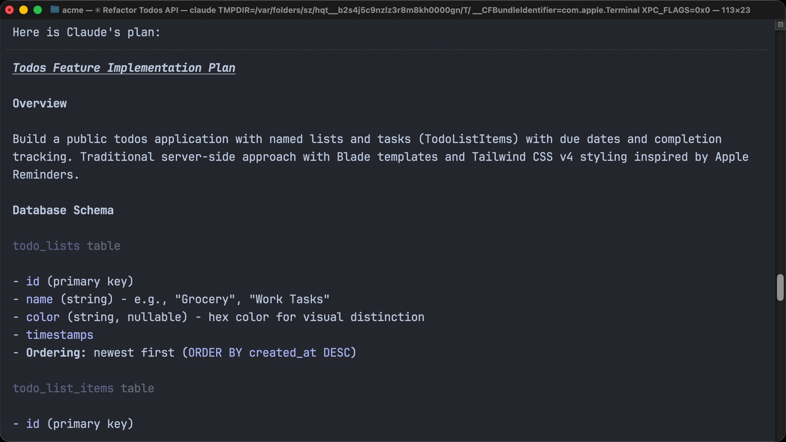Click the asterisk spinner in window title
Image resolution: width=786 pixels, height=442 pixels.
pyautogui.click(x=97, y=10)
